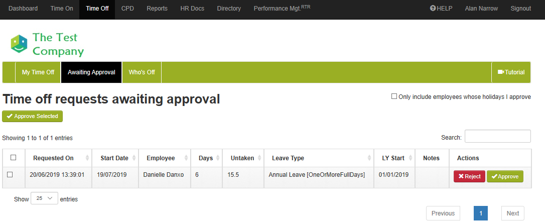Select Danielle Danxo's request row checkbox
The width and height of the screenshot is (545, 222).
point(10,175)
